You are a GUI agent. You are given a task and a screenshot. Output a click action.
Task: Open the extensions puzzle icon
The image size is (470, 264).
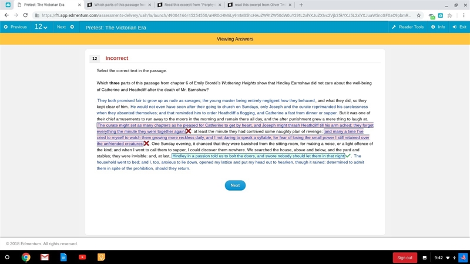[449, 15]
